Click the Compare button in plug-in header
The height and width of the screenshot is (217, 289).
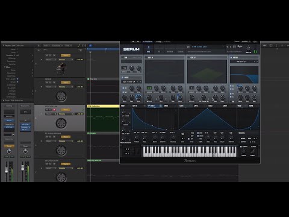[148, 42]
